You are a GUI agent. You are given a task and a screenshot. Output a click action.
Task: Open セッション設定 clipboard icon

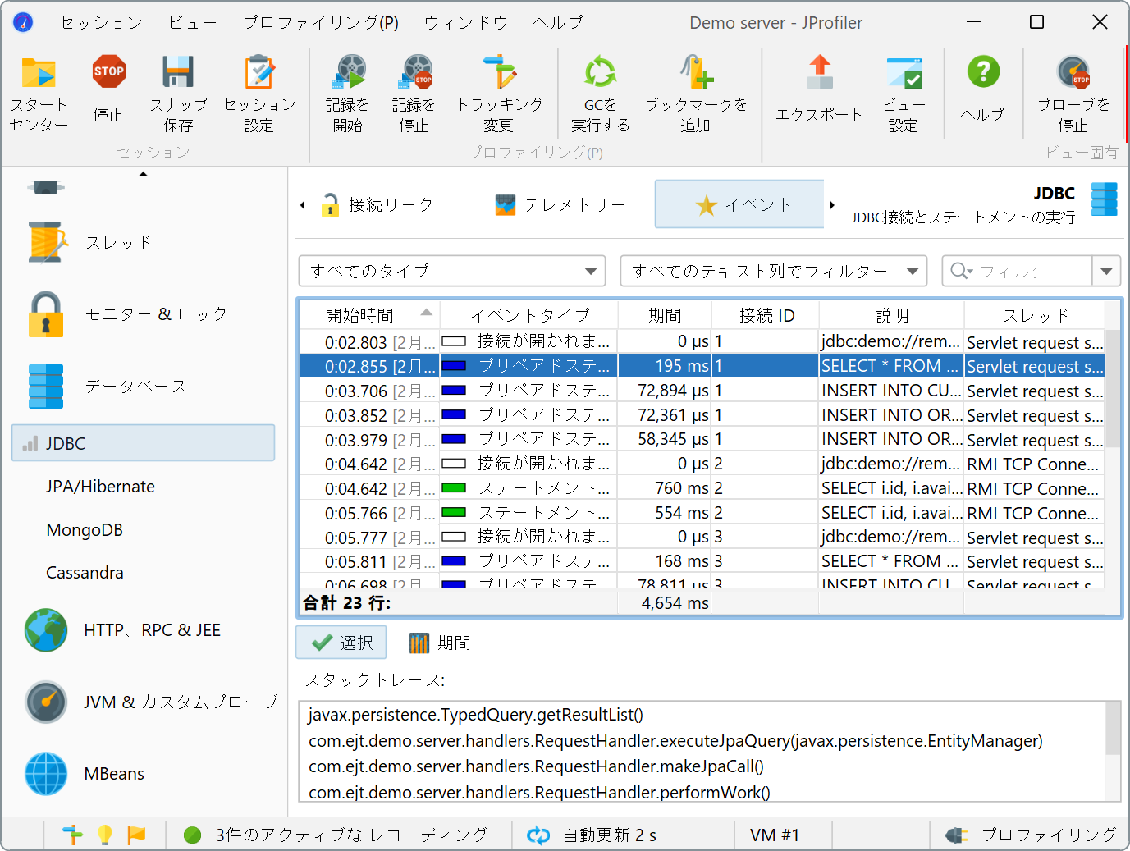[259, 72]
